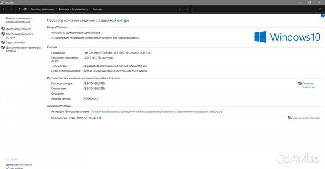Select the 'Система' breadcrumb in address bar
This screenshot has height=169, width=325.
tap(97, 9)
